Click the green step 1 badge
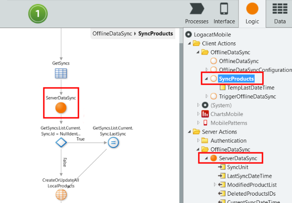The width and height of the screenshot is (292, 203). click(x=38, y=14)
